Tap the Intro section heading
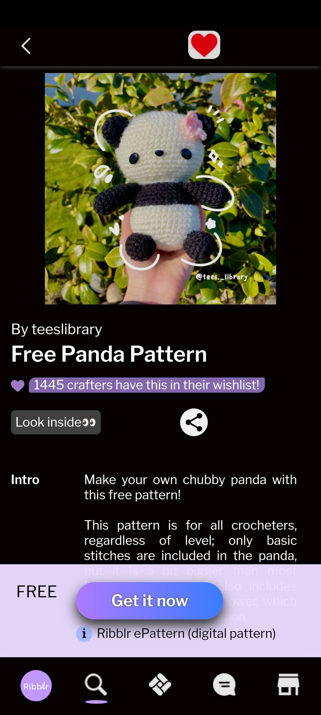The height and width of the screenshot is (715, 321). pyautogui.click(x=25, y=480)
